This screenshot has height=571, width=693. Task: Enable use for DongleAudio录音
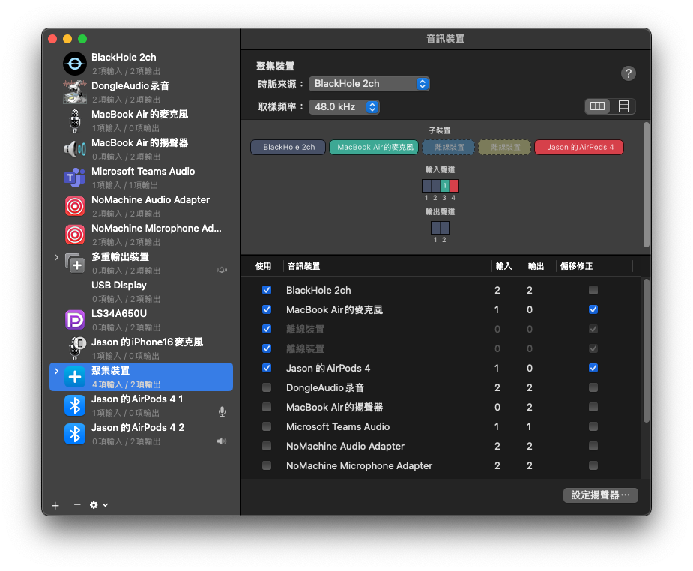pos(267,387)
